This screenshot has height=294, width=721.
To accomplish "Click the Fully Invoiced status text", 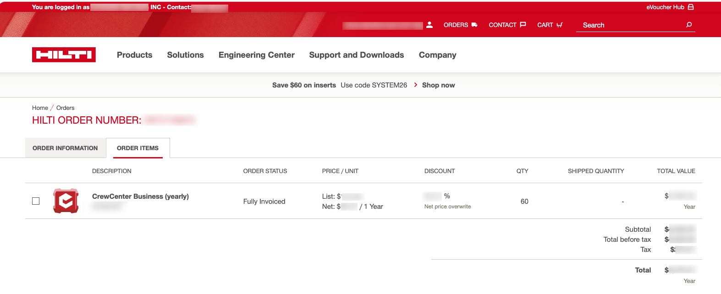I will point(264,201).
